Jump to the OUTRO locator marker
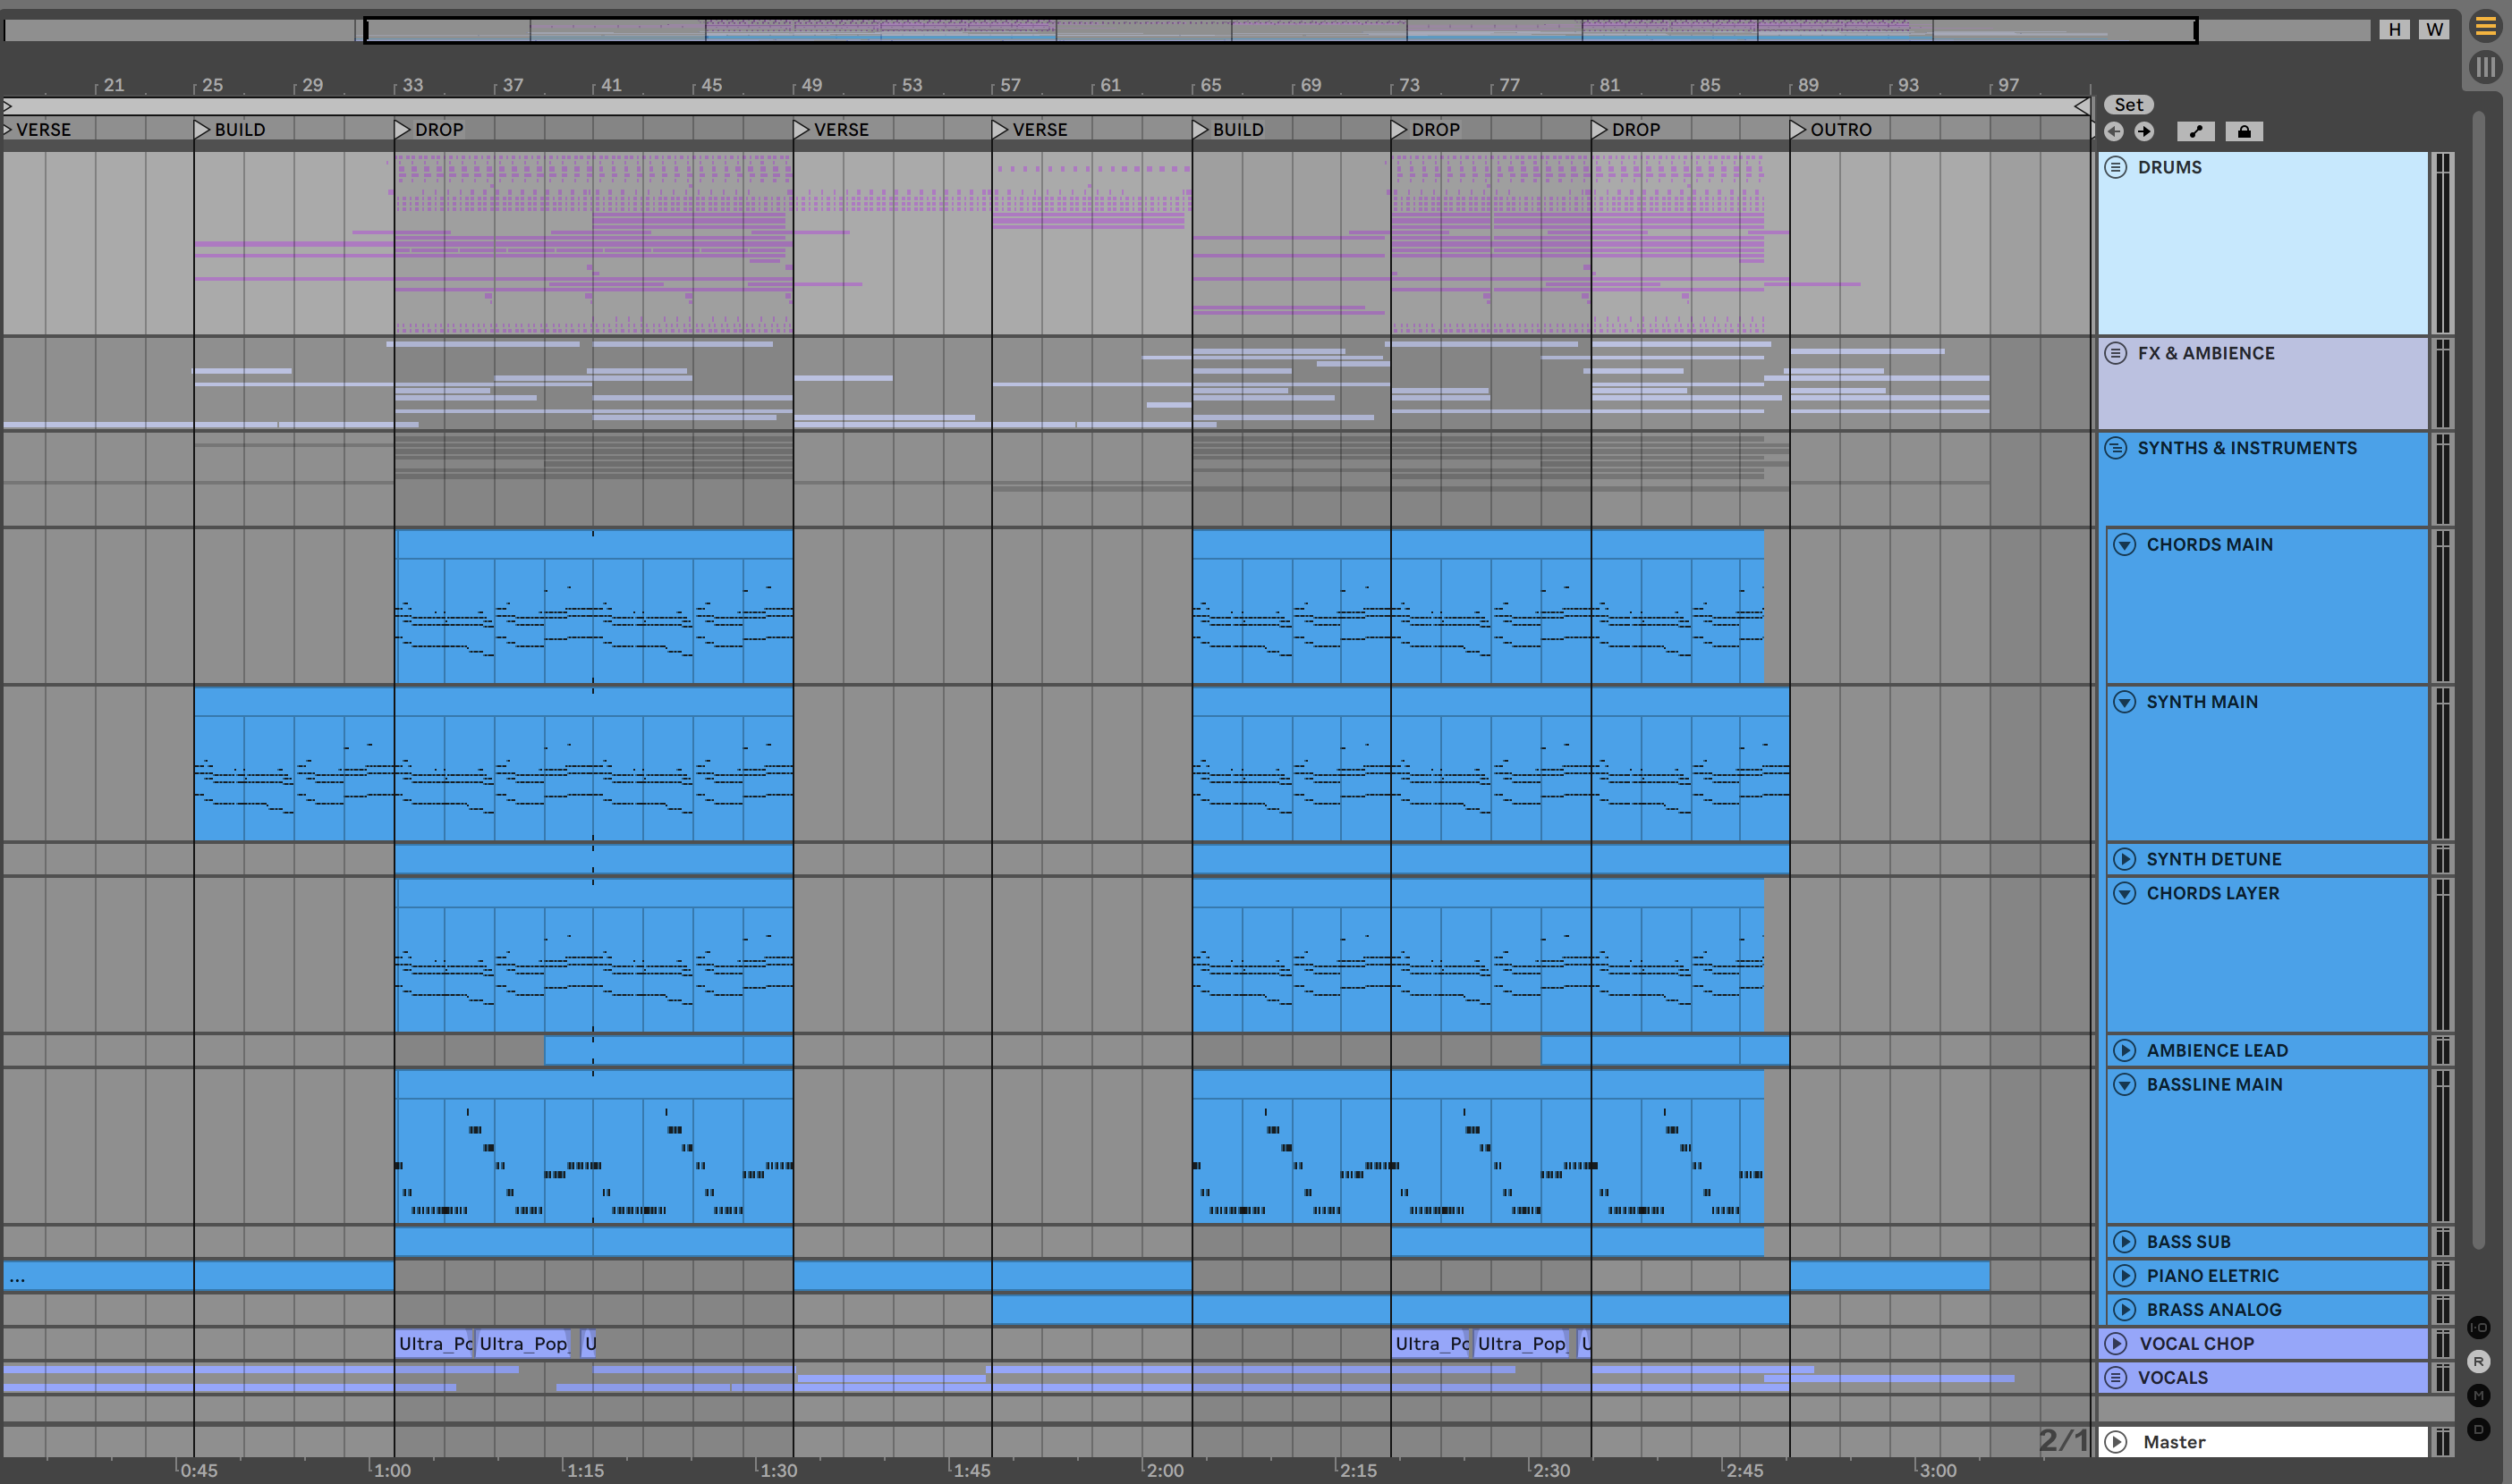The image size is (2512, 1484). 1798,129
